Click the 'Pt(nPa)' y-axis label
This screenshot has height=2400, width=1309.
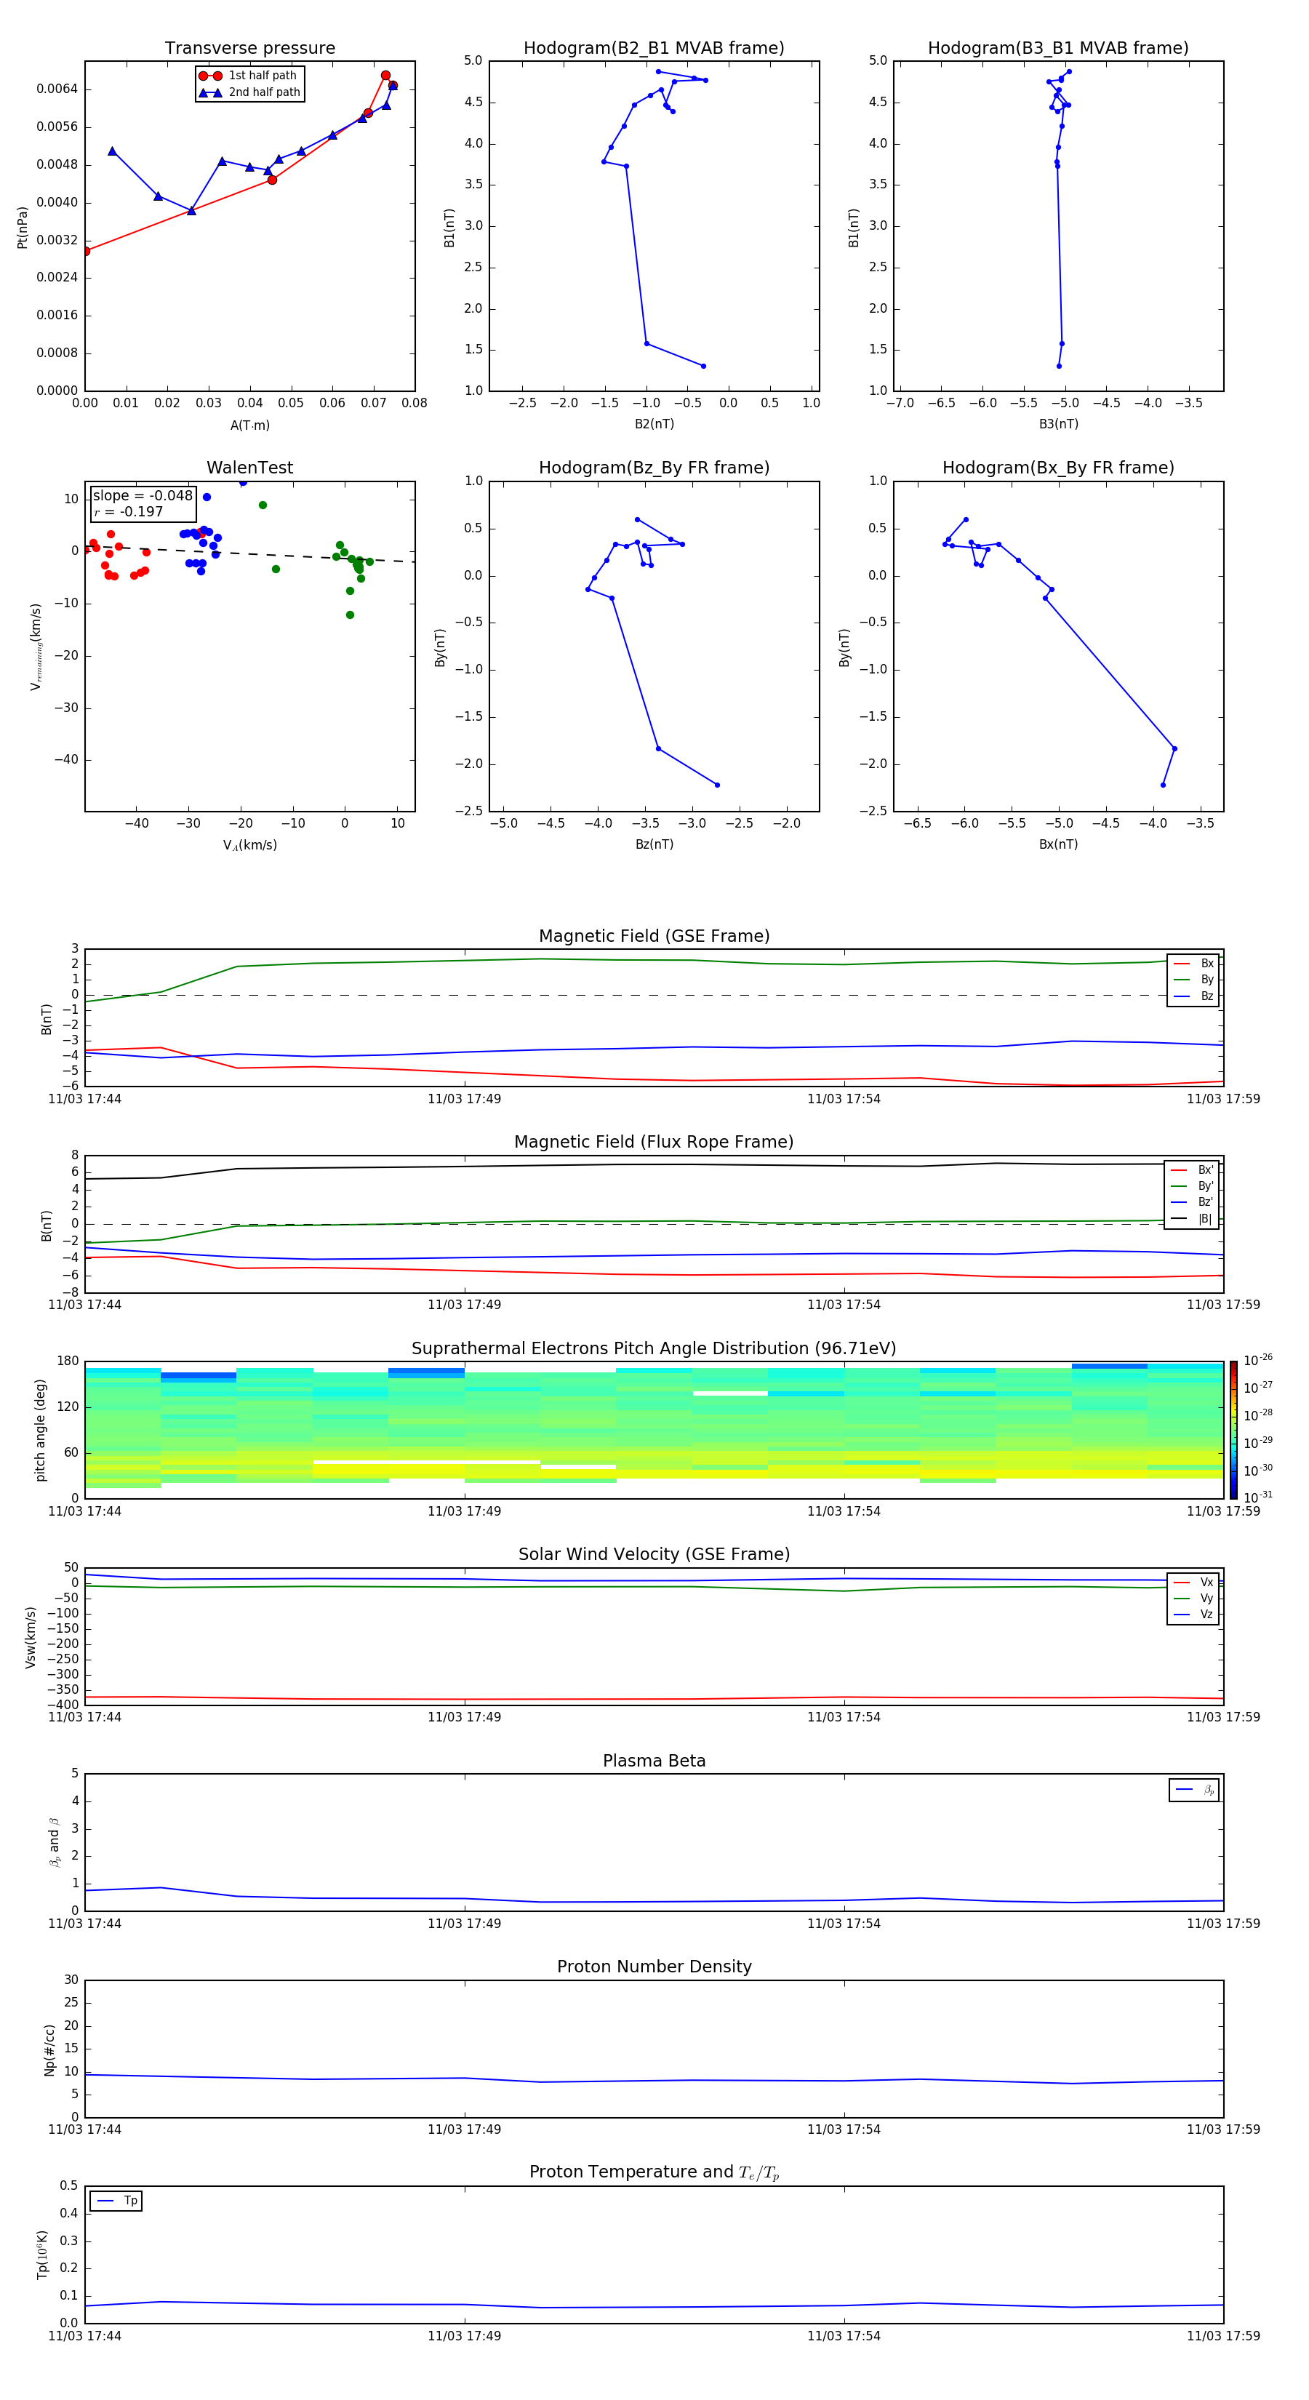pyautogui.click(x=23, y=226)
